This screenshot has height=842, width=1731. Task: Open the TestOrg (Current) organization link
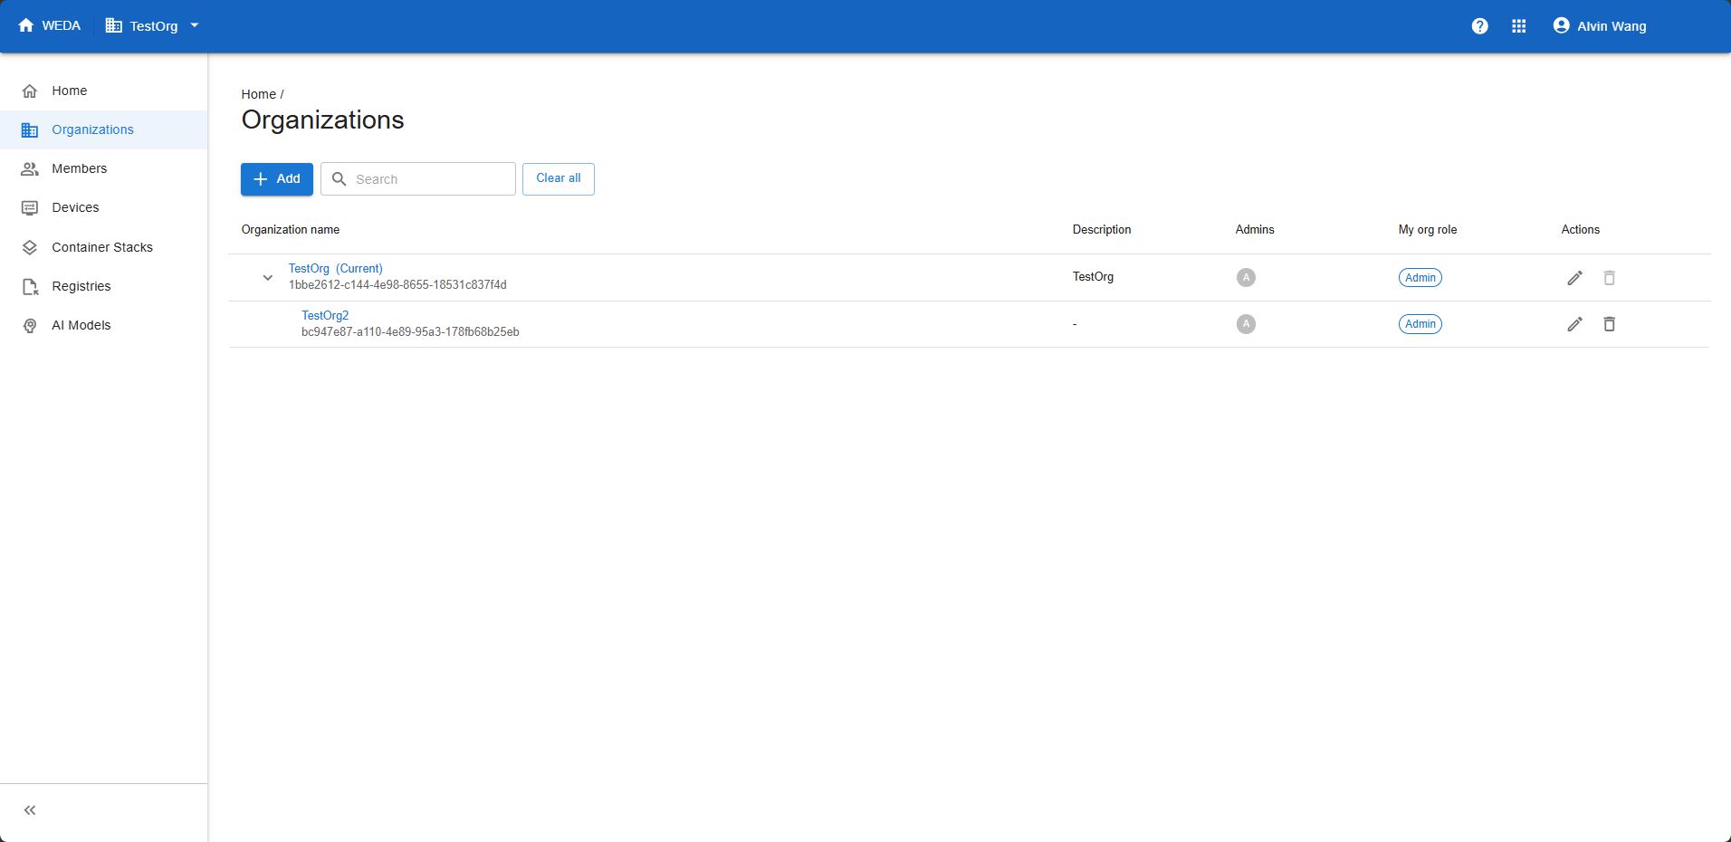[336, 269]
